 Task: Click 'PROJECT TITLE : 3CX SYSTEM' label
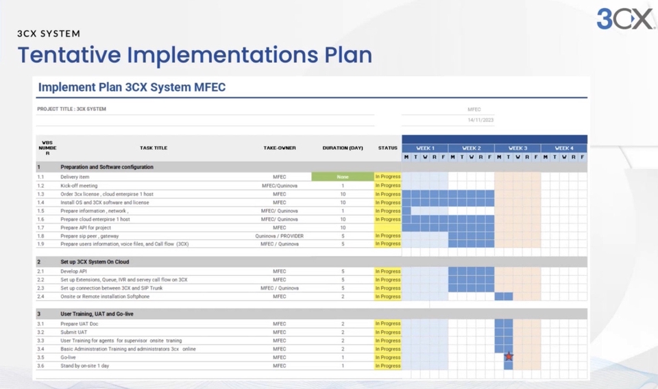point(71,109)
